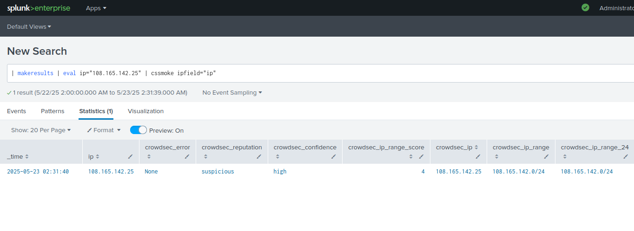Open the Patterns tab
The height and width of the screenshot is (231, 634).
coord(53,111)
